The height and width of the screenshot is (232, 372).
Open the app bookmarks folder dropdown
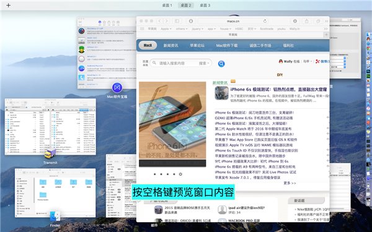point(211,28)
